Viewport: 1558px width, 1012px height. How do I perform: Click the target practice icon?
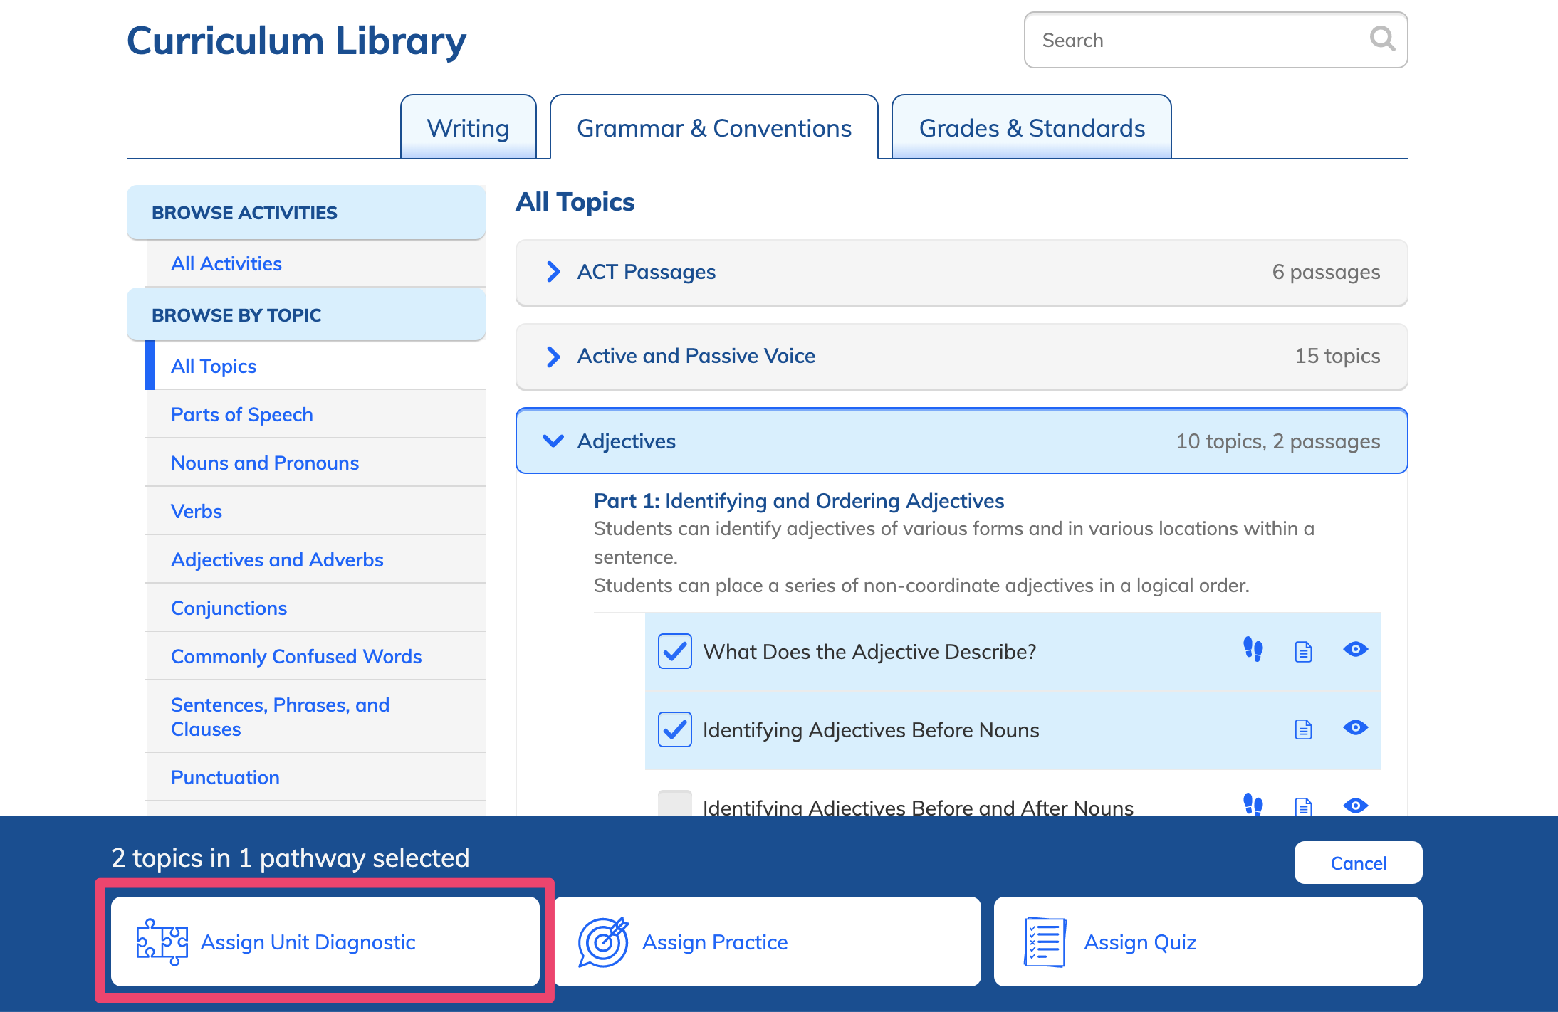coord(603,942)
